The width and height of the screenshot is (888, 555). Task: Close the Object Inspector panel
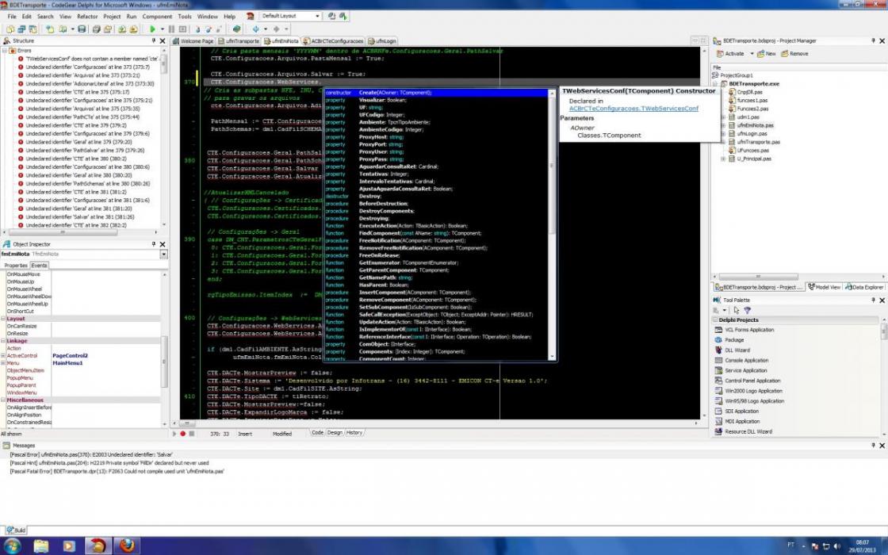point(163,244)
